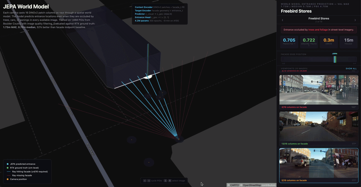
Task: Go to next POI with right chevron
Action: pos(355,20)
